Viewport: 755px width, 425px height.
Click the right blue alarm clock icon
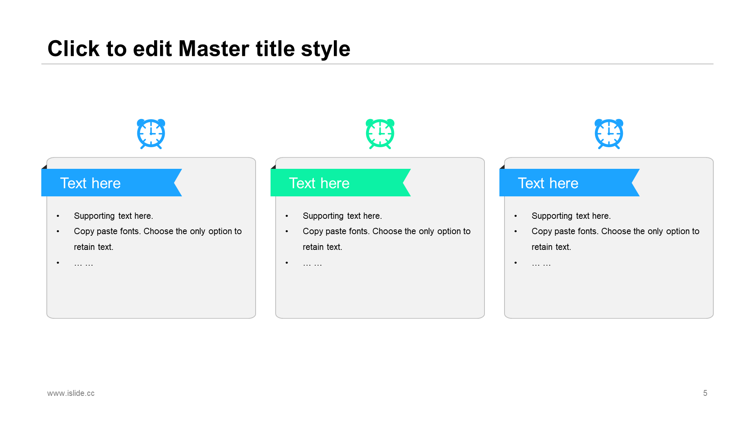609,134
